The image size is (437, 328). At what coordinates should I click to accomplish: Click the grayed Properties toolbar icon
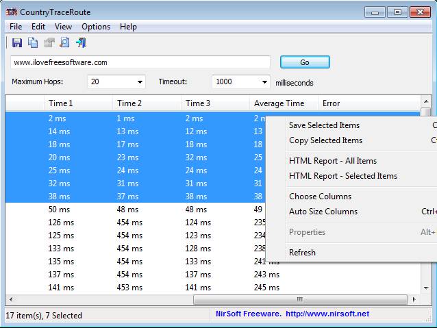(x=49, y=43)
